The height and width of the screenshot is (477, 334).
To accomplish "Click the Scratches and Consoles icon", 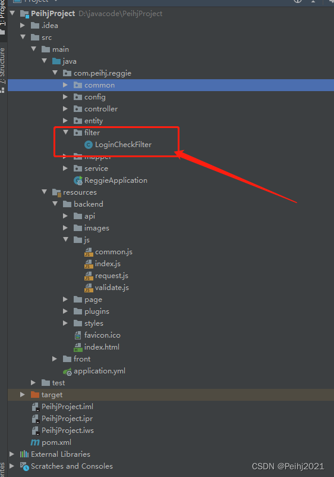I will [x=24, y=466].
